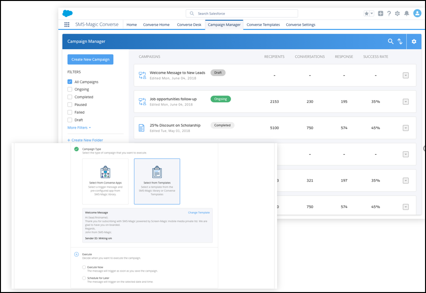
Task: Click the Welcome Message to New Leads campaign icon
Action: coord(142,75)
